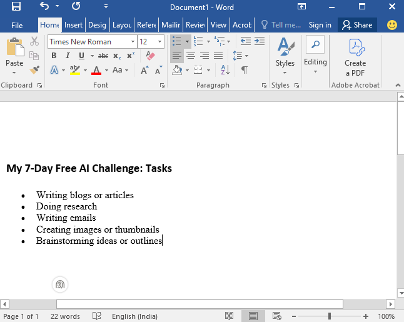The image size is (404, 322).
Task: Open the numbering list dropdown
Action: pos(208,41)
